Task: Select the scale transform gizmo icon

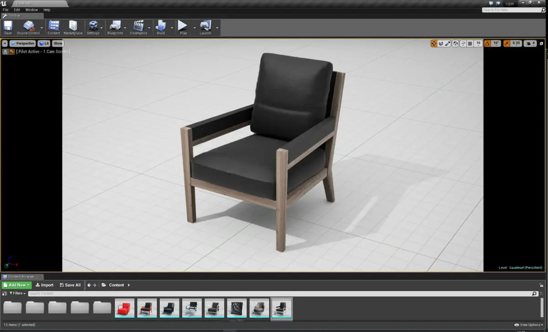Action: (x=448, y=43)
